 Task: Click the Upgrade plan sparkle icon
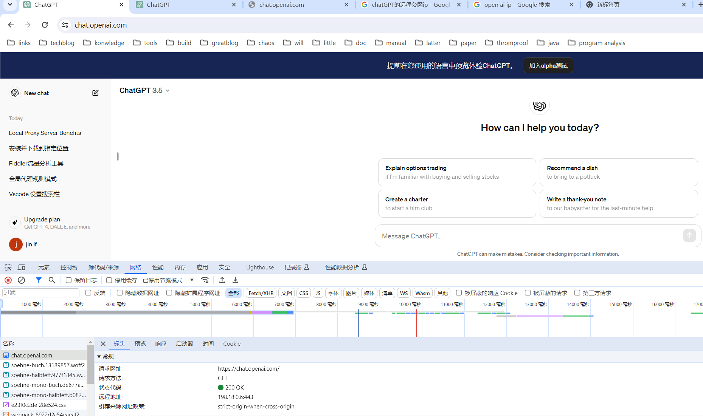[x=15, y=223]
